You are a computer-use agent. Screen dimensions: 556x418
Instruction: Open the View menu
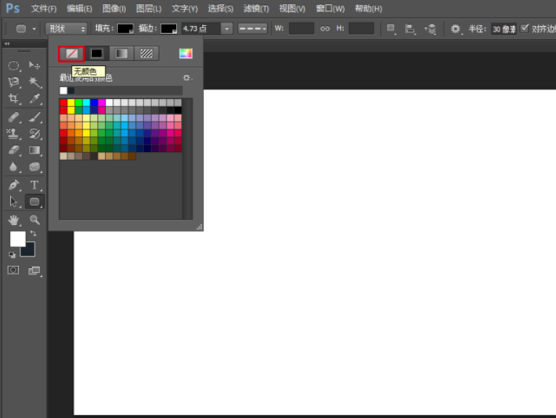click(292, 9)
